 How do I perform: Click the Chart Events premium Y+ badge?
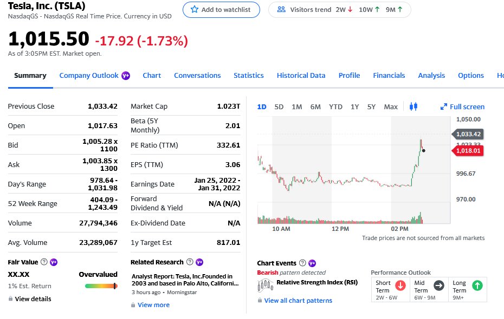(x=312, y=263)
